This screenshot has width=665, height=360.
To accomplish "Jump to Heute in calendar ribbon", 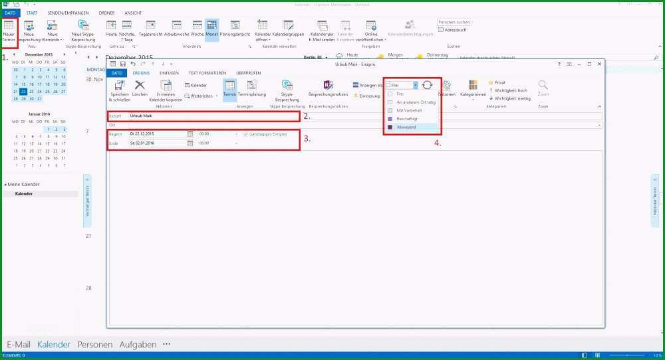I will [x=111, y=29].
